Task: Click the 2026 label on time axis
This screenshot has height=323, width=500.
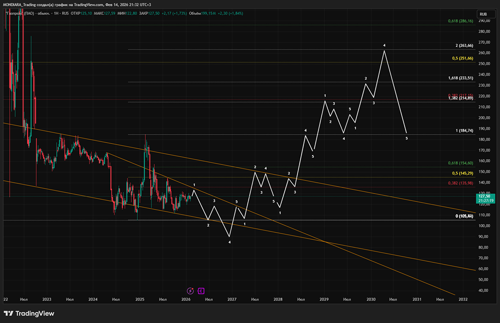Action: click(x=185, y=300)
